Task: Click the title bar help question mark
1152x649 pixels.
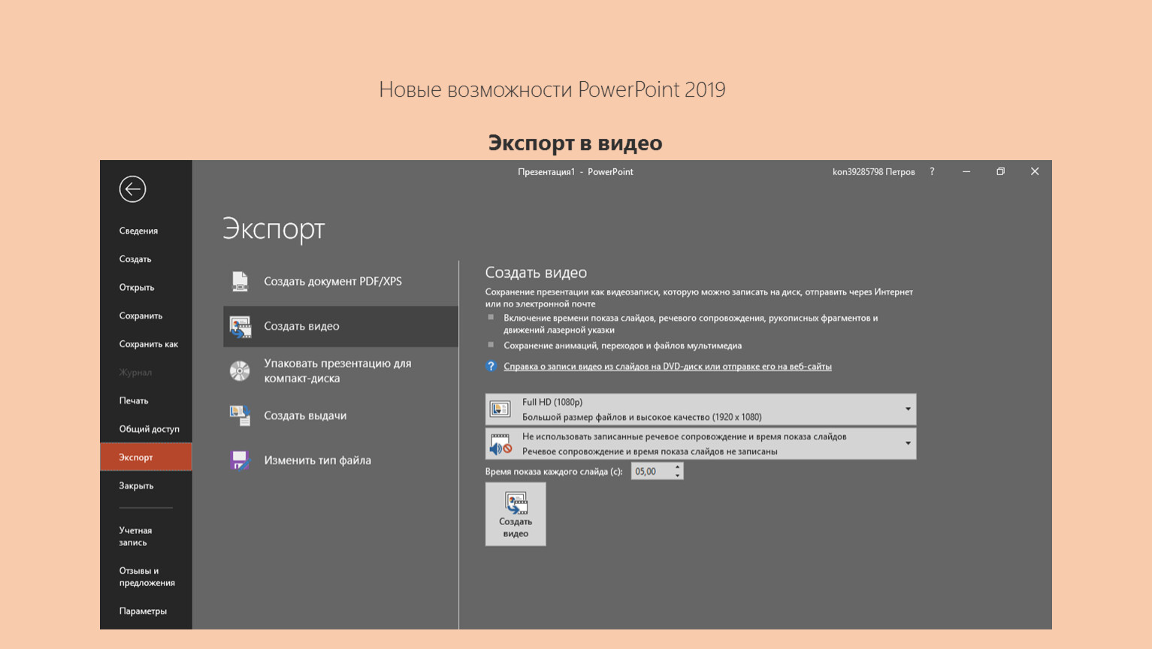Action: 932,172
